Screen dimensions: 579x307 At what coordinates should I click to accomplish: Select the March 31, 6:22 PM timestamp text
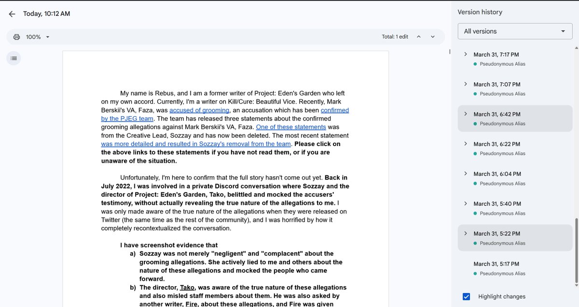click(496, 144)
